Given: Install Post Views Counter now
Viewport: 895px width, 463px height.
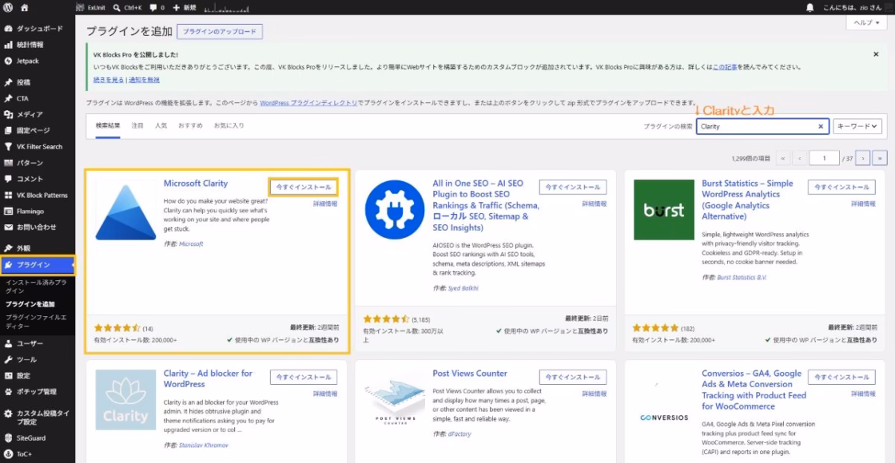Looking at the screenshot, I should tap(573, 377).
